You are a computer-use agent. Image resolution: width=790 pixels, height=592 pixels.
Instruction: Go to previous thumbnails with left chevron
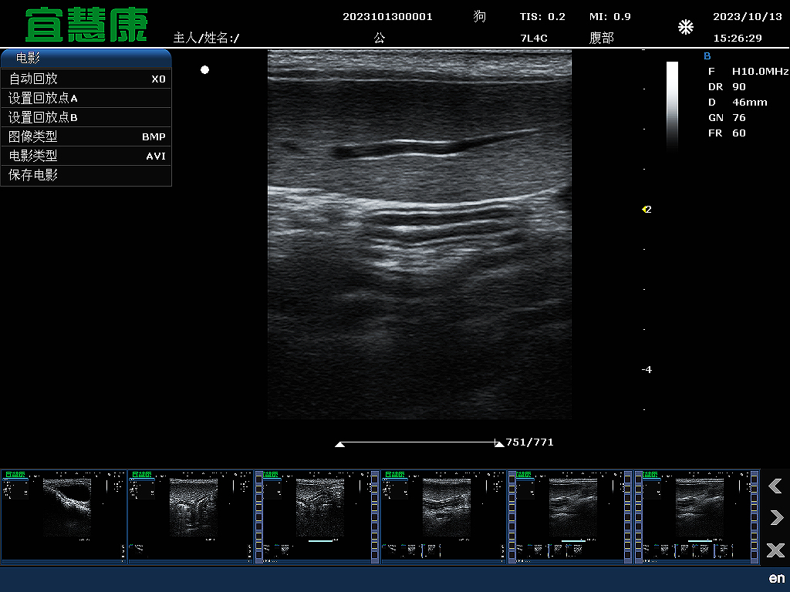click(775, 486)
